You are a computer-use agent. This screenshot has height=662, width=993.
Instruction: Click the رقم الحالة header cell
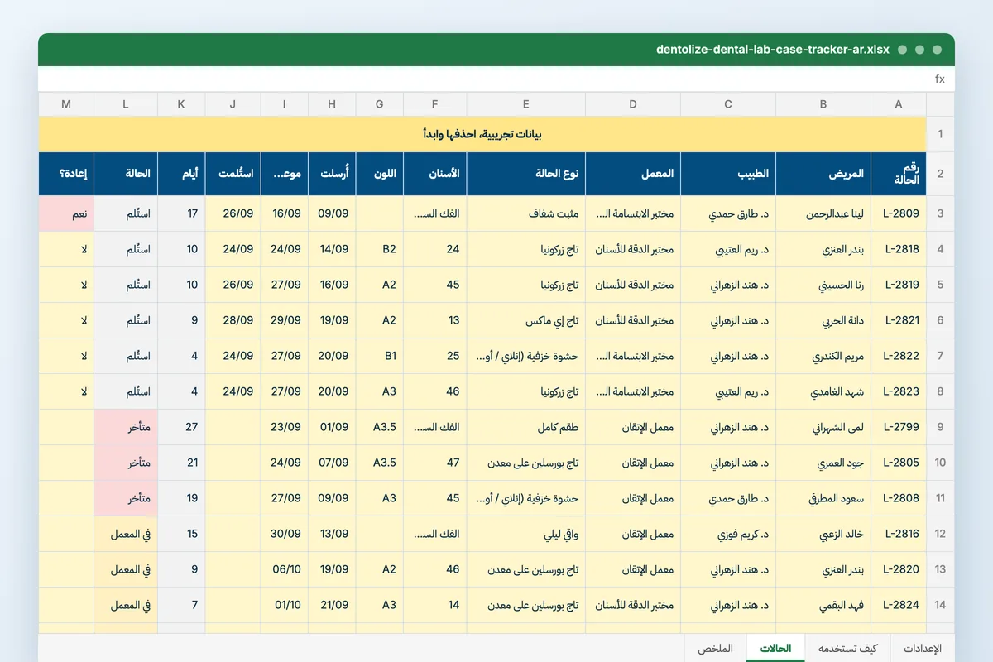(x=899, y=174)
